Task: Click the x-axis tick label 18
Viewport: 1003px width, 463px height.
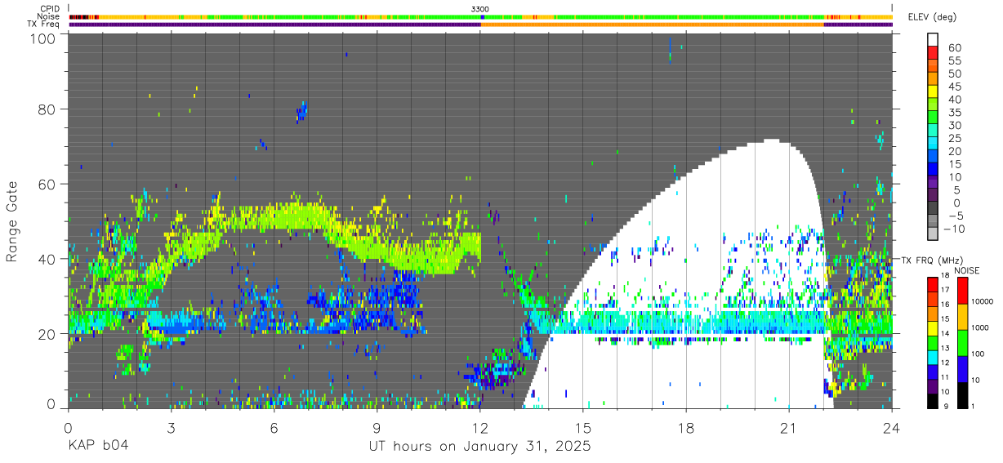Action: tap(686, 430)
